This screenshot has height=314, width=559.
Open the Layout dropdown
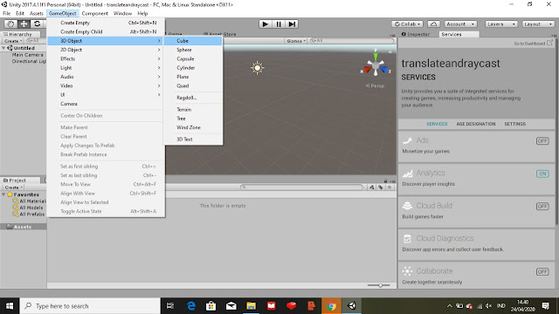tap(538, 24)
